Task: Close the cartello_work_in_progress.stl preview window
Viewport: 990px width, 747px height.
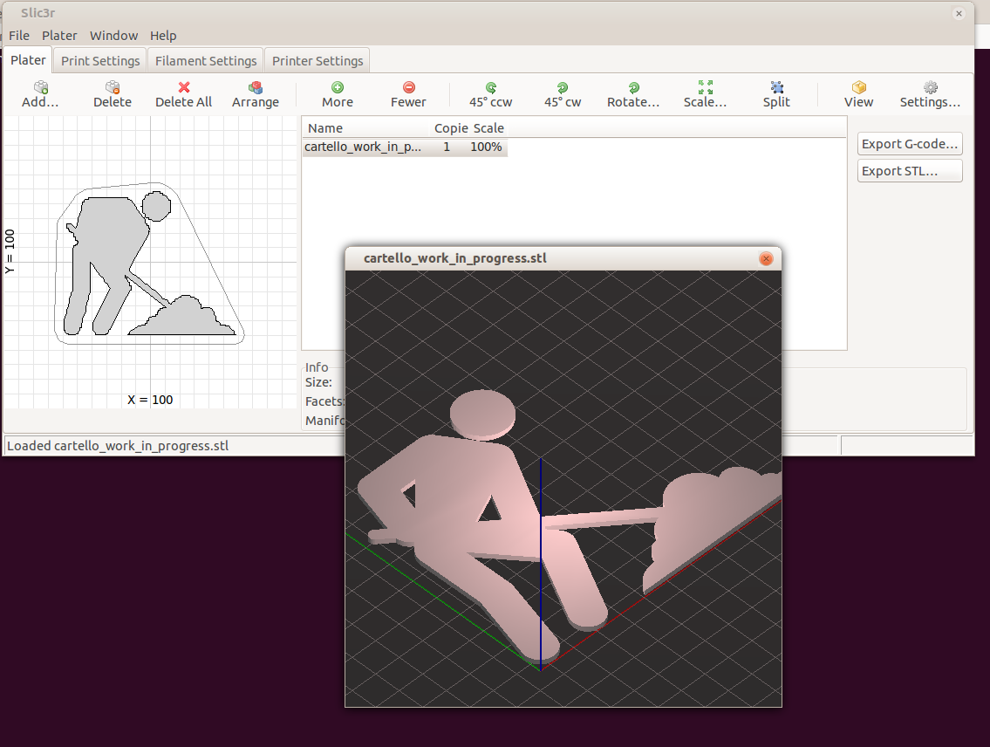Action: coord(766,258)
